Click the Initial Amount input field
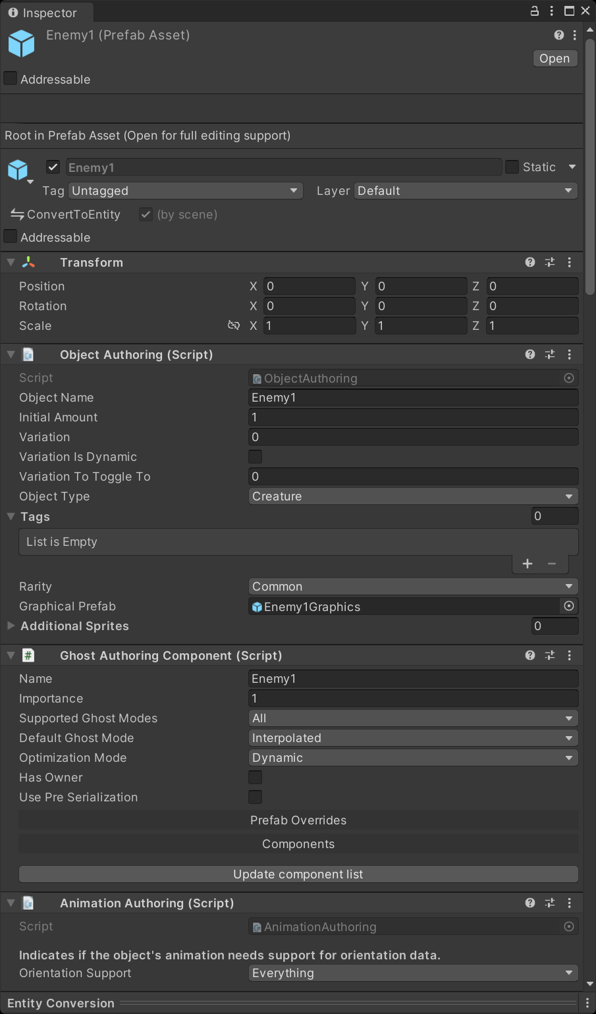 [413, 417]
